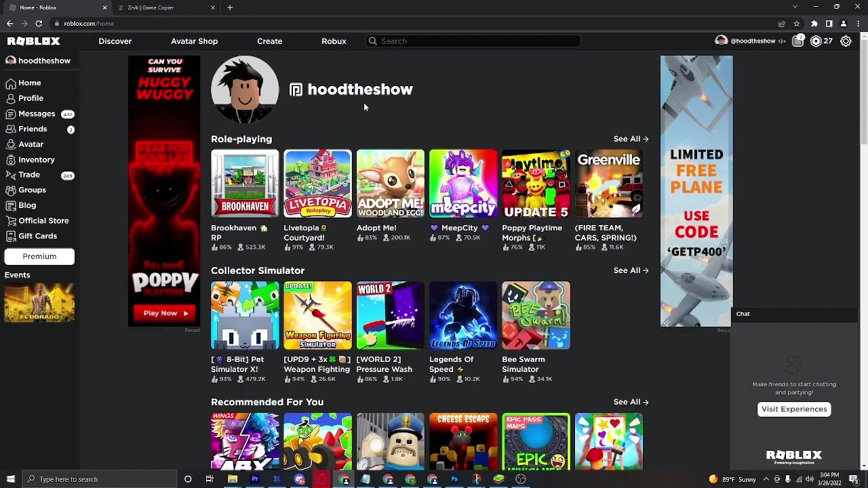The width and height of the screenshot is (868, 488).
Task: Open the Brookhaven RP game thumbnail
Action: coord(244,184)
